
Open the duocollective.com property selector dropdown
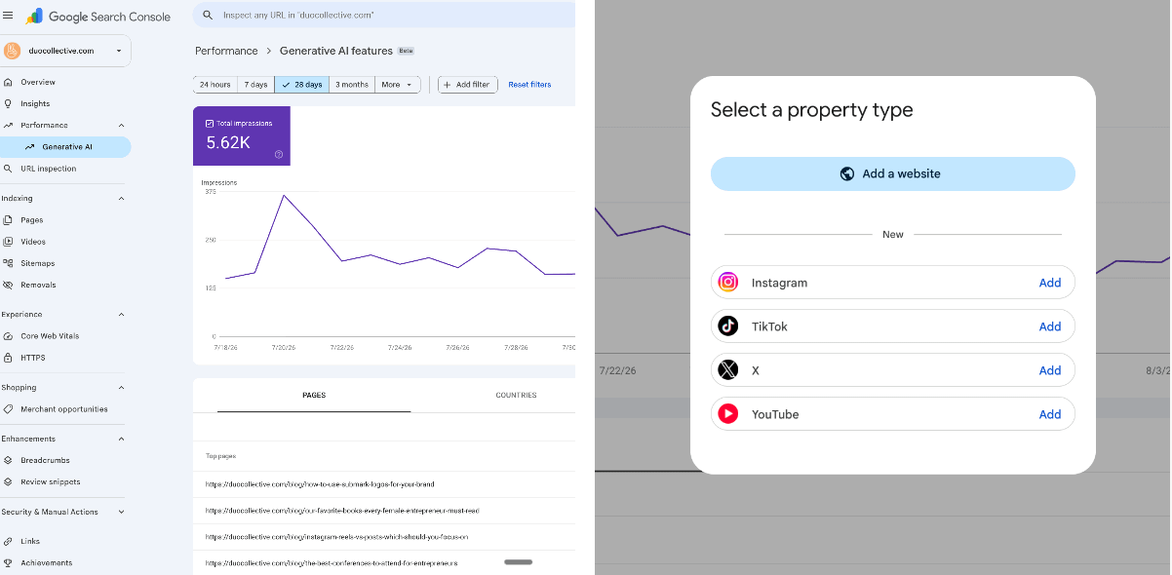65,51
